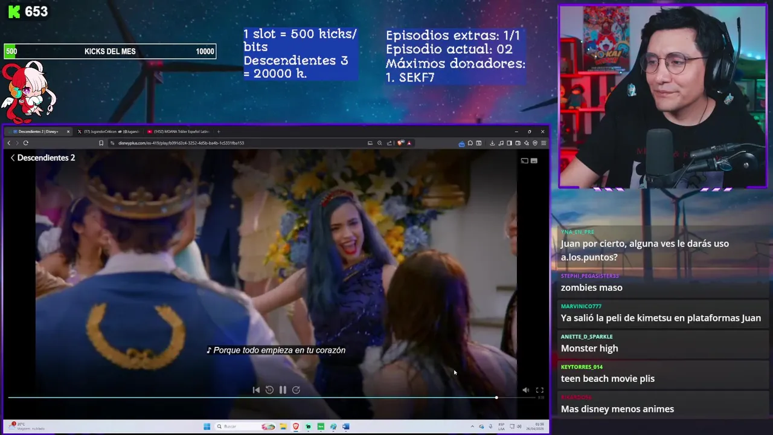Open the Brave VPN shield icon
Screen dimensions: 773x435
535,143
